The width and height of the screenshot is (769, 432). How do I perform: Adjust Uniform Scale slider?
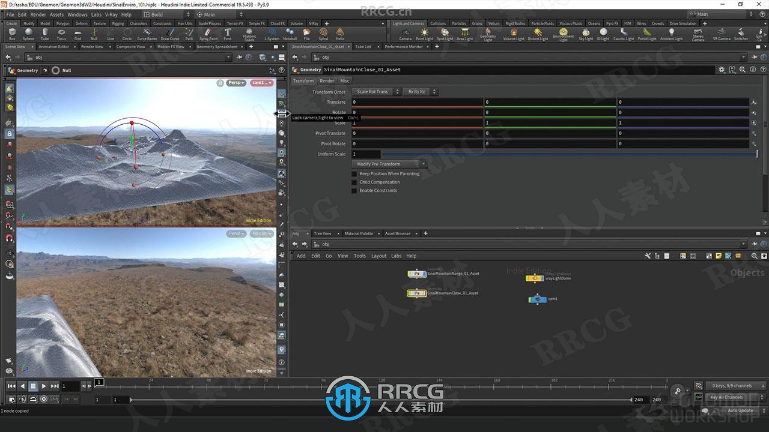570,154
